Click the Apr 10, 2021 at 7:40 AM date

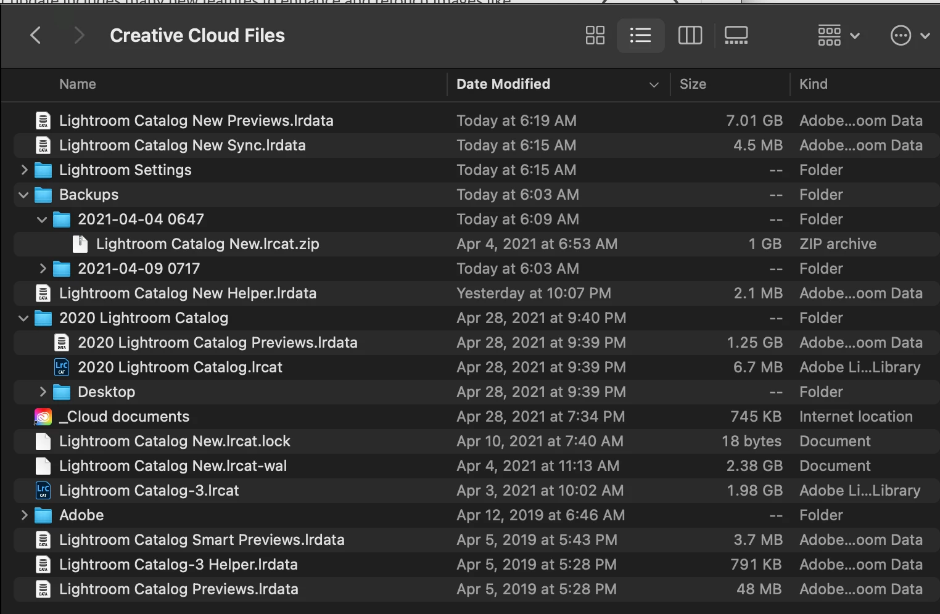pyautogui.click(x=540, y=441)
